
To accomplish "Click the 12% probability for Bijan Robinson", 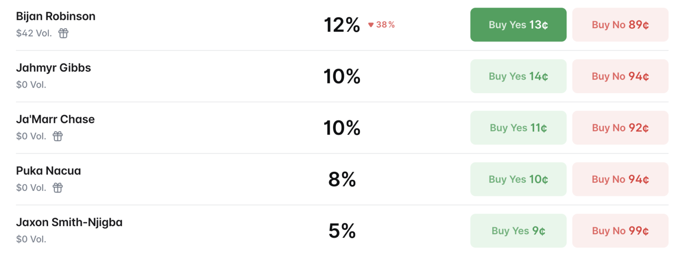I will pos(342,25).
